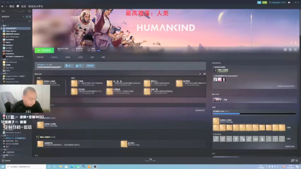The image size is (301, 169).
Task: Click the library search field
Action: pos(14,21)
